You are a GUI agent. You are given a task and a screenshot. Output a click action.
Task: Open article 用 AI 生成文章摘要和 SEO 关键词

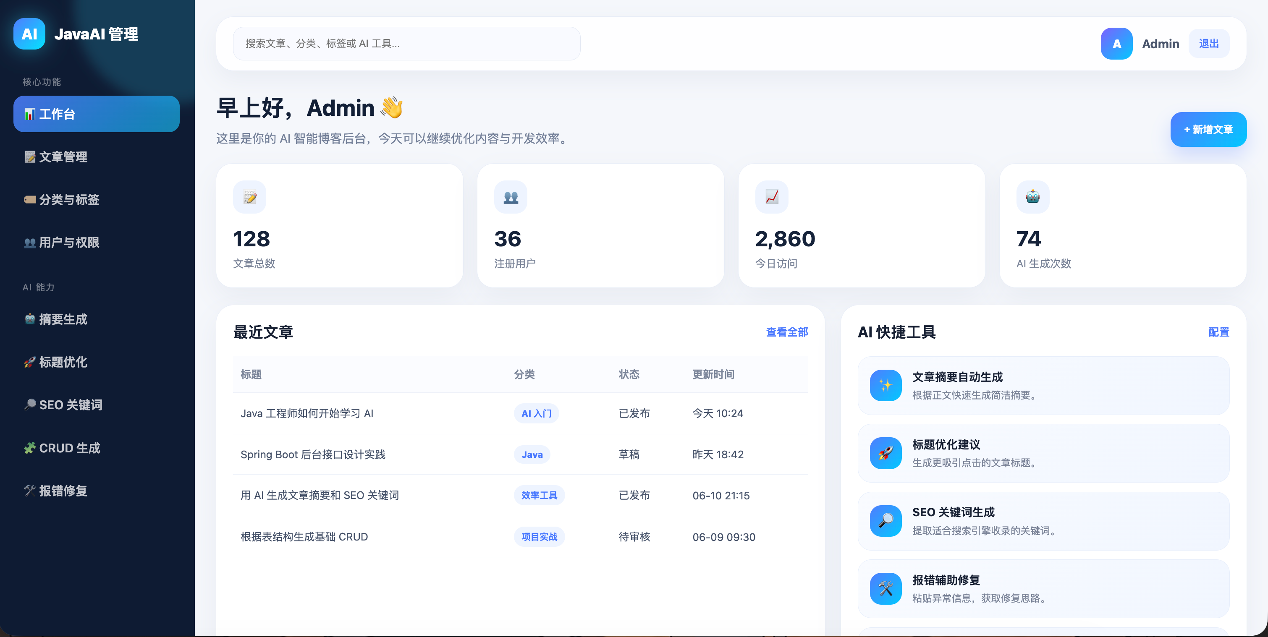[x=320, y=495]
